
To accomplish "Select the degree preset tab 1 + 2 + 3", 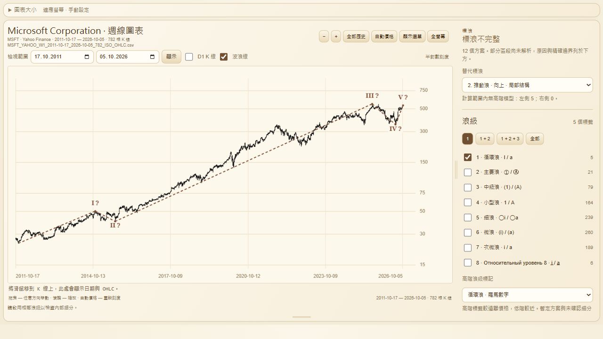I will coord(510,139).
